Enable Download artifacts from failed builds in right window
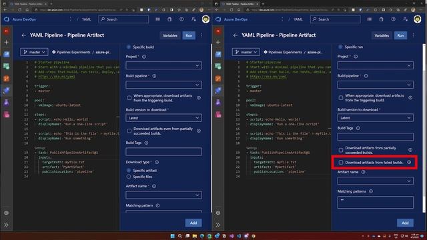Screen dimensions: 427x240 tap(341, 162)
